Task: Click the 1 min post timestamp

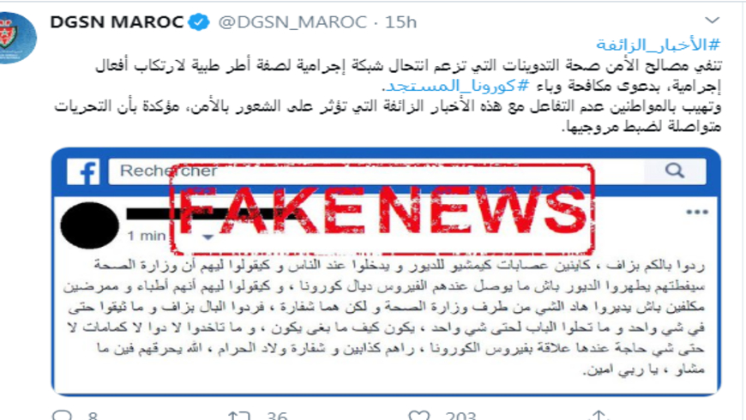Action: [147, 236]
